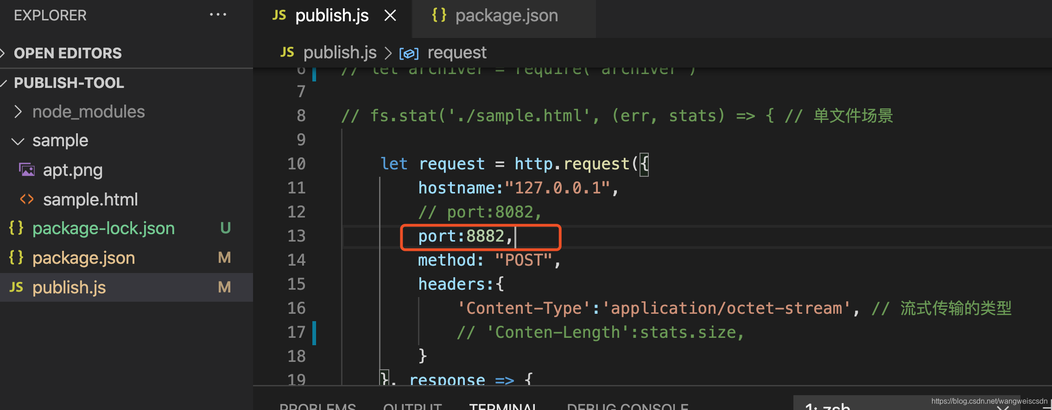Click the JS icon next to publish.js in explorer

coord(16,287)
